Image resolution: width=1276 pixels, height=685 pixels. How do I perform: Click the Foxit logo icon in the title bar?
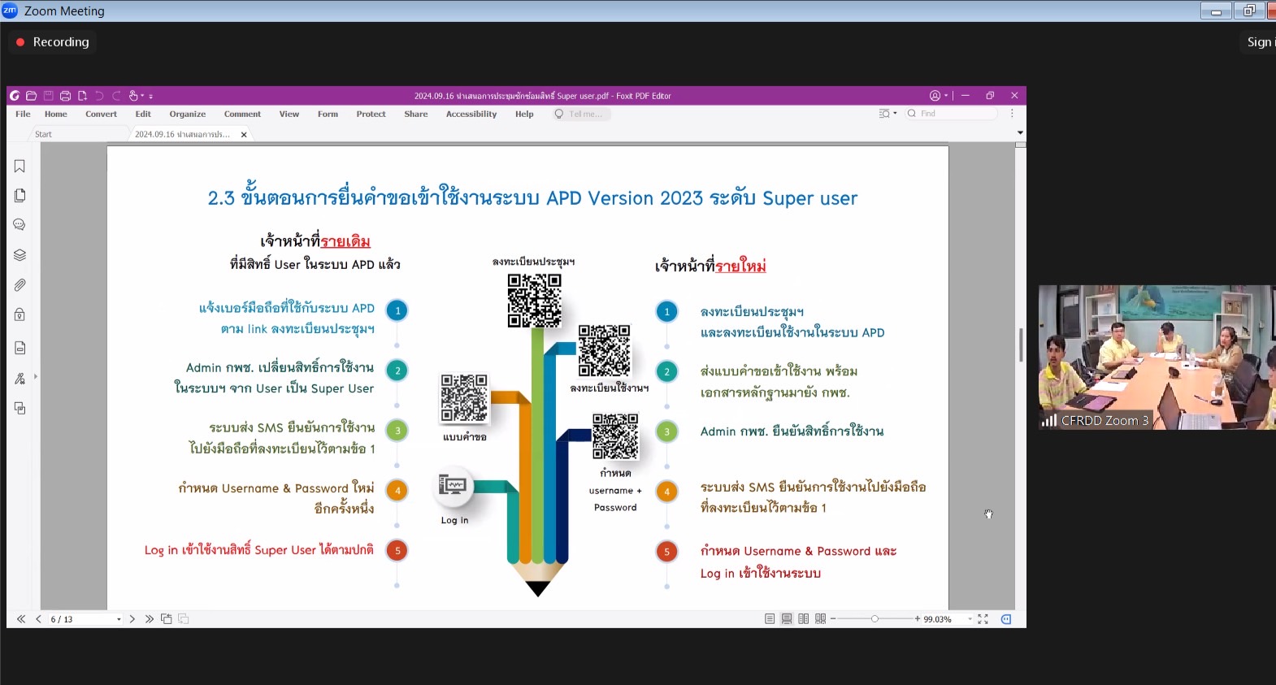coord(15,96)
